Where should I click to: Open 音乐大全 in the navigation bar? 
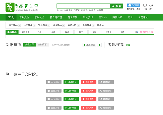tap(24, 17)
